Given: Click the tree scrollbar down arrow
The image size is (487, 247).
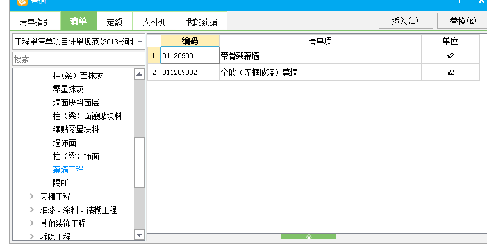Looking at the screenshot, I should pos(140,235).
